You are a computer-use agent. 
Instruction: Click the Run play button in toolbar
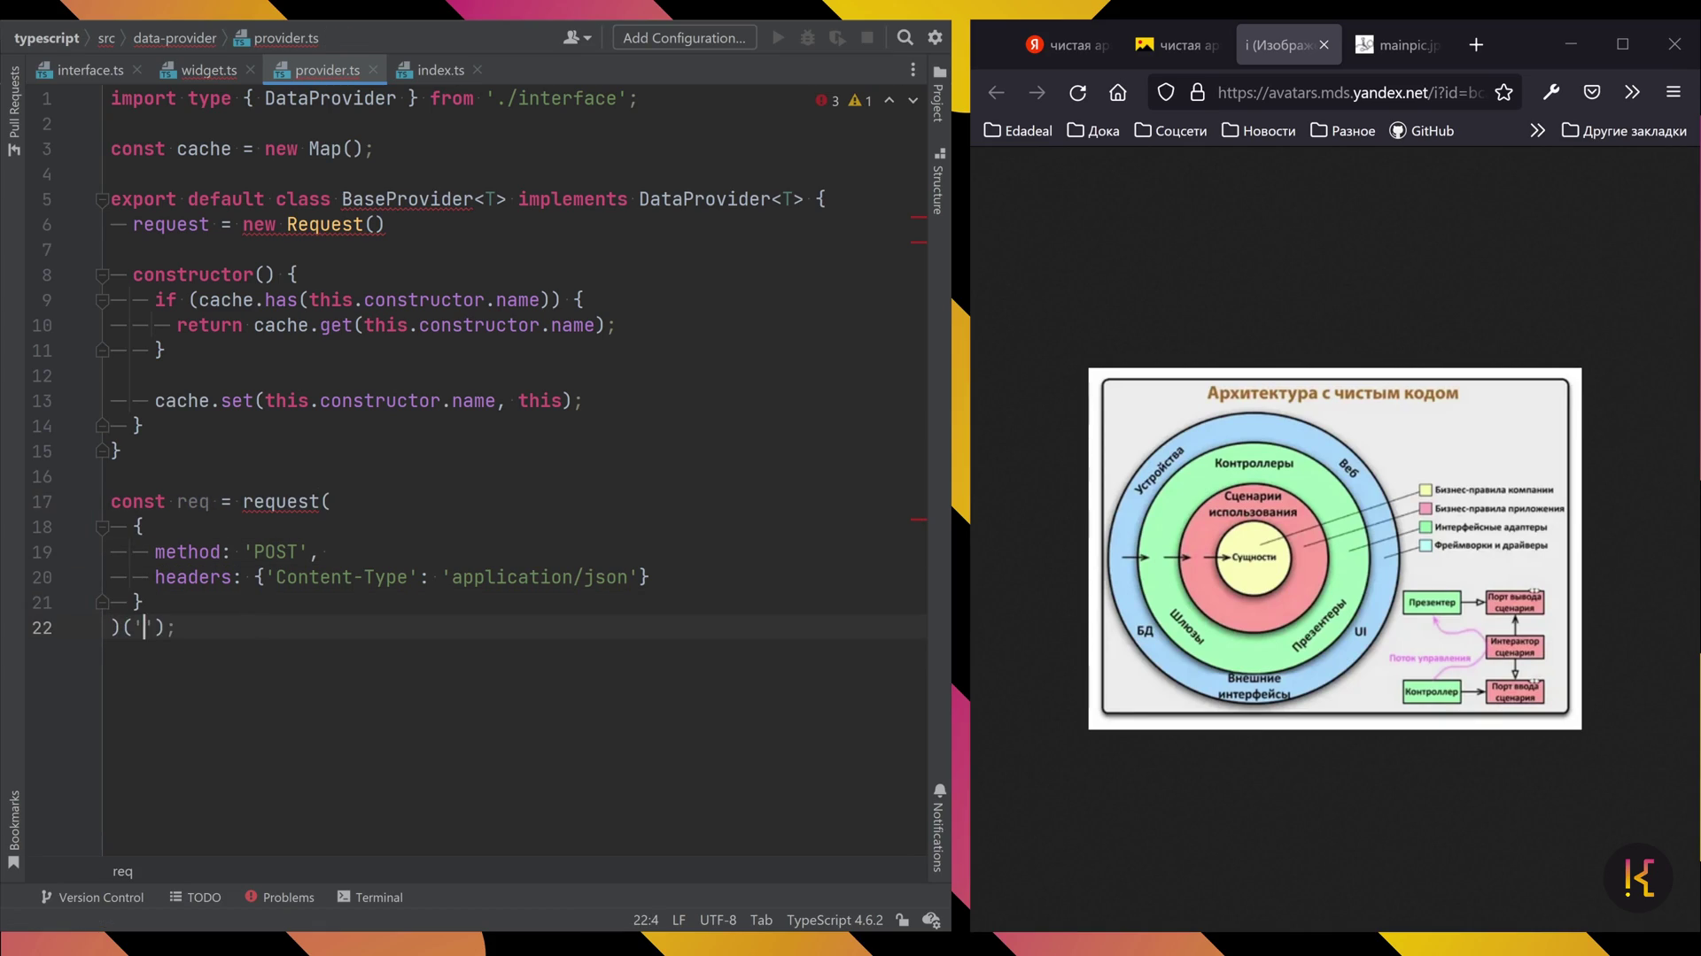[778, 37]
